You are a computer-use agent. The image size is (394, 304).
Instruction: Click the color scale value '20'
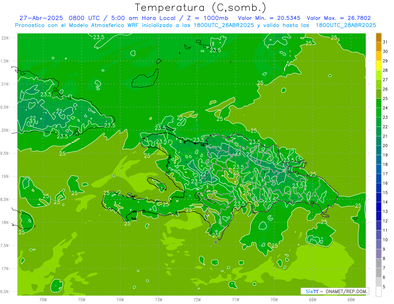(x=385, y=146)
